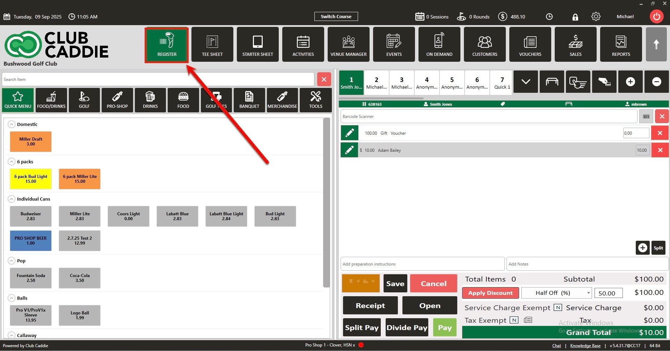Click the up-arrow collapse button beside Reports

656,44
